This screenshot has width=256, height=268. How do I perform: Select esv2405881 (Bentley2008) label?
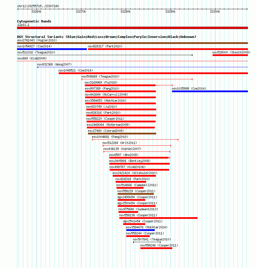[130, 161]
